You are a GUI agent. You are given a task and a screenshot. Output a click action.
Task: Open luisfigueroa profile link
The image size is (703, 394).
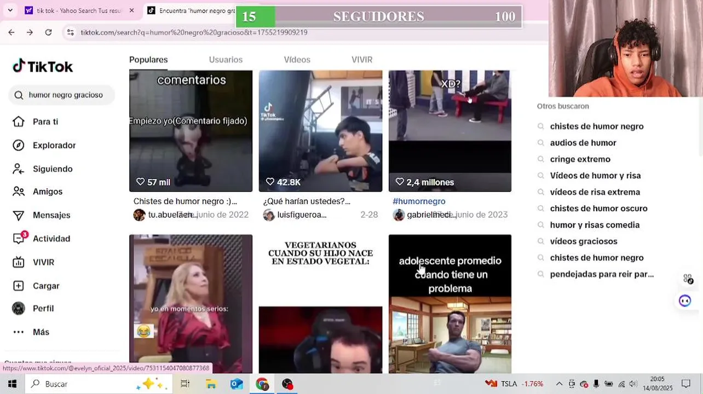click(x=295, y=215)
